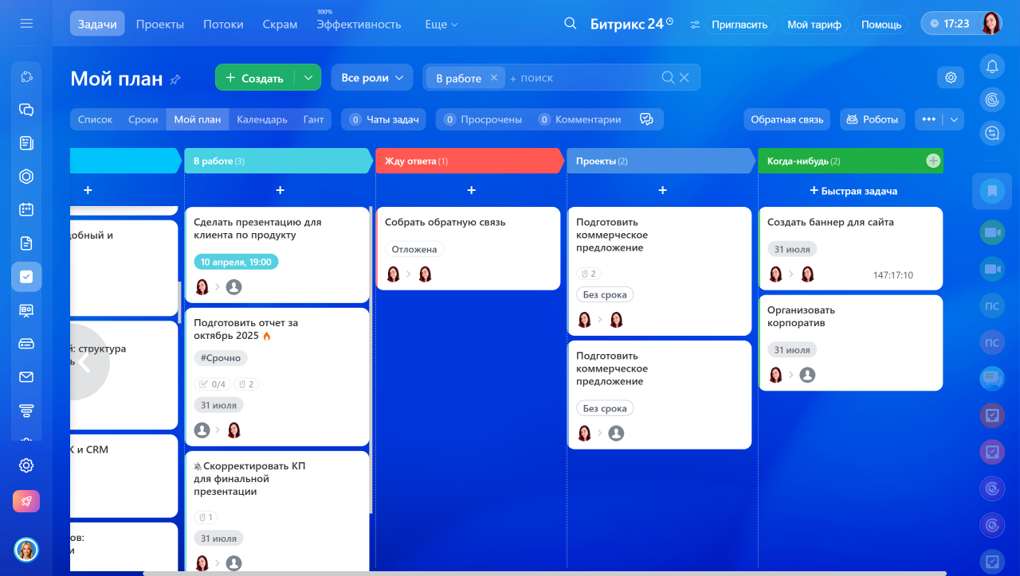Screen dimensions: 1020x576
Task: Open the top bar sliders settings icon
Action: [x=695, y=25]
